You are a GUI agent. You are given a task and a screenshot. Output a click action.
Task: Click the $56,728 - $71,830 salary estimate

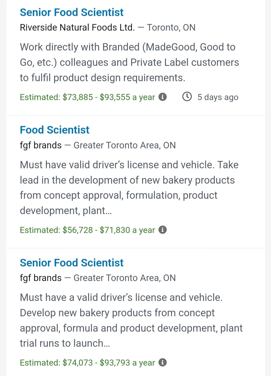click(87, 230)
